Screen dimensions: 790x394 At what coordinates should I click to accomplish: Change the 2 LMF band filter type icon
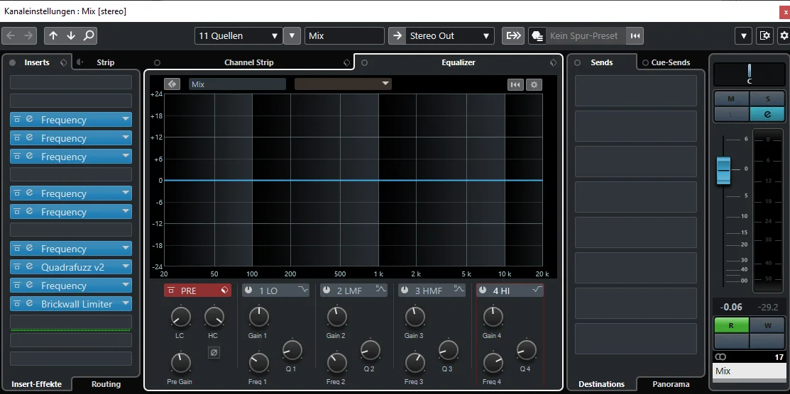380,290
